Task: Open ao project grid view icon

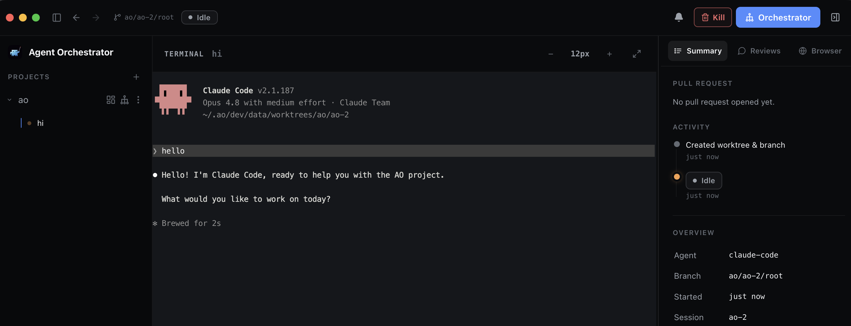Action: tap(111, 100)
